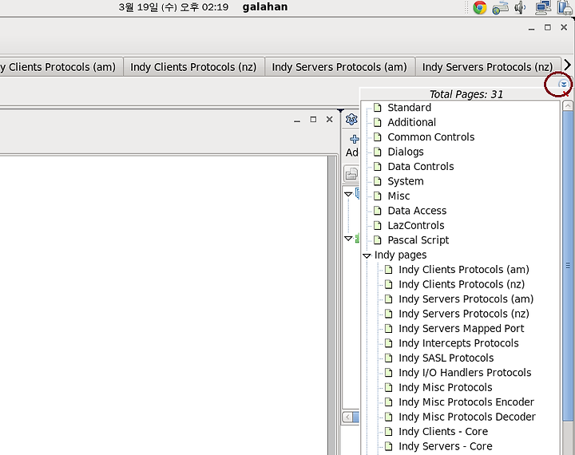Click the plus Add icon in side panel
Viewport: 575px width, 455px height.
pyautogui.click(x=354, y=140)
